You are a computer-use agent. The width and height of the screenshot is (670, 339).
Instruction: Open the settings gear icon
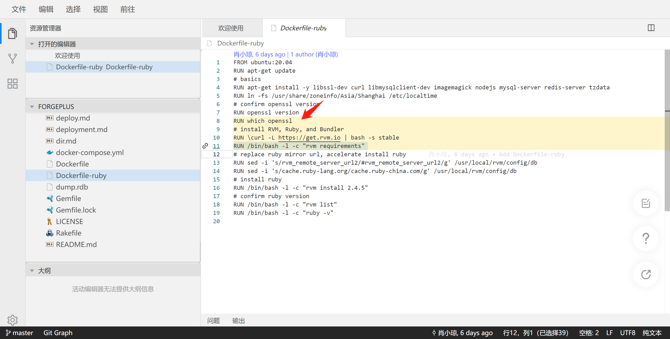coord(12,320)
